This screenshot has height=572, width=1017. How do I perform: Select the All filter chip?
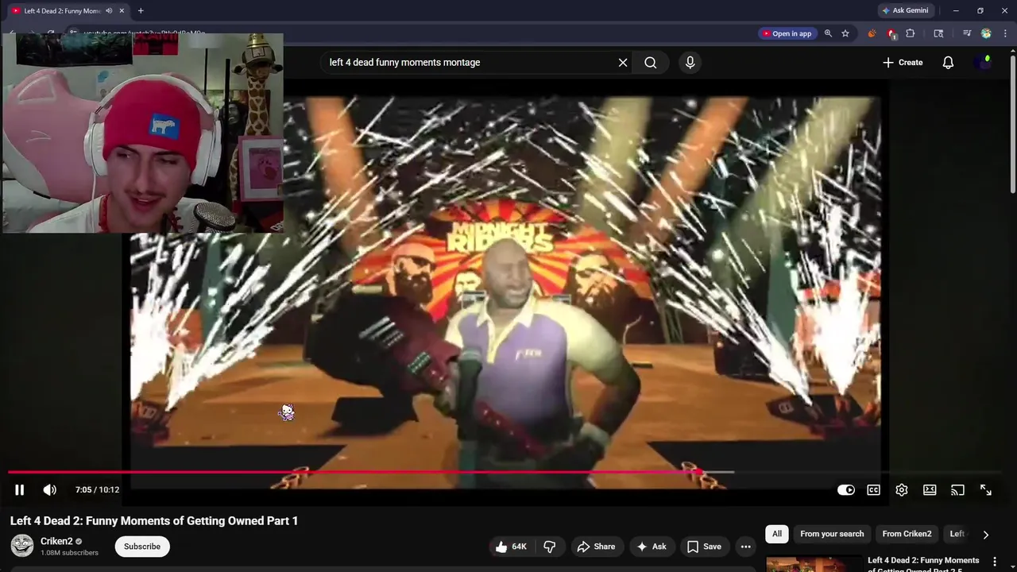click(777, 534)
